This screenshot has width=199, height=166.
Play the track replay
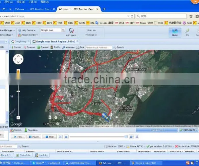(x=18, y=137)
